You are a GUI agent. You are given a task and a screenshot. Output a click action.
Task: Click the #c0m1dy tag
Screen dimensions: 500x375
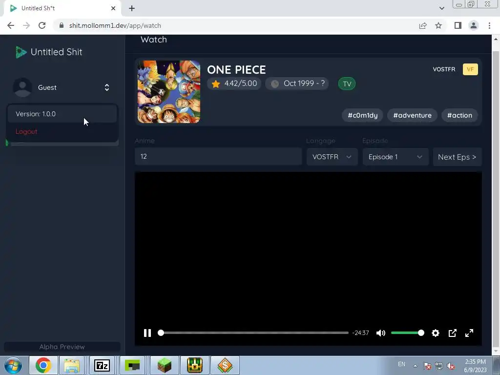[363, 115]
